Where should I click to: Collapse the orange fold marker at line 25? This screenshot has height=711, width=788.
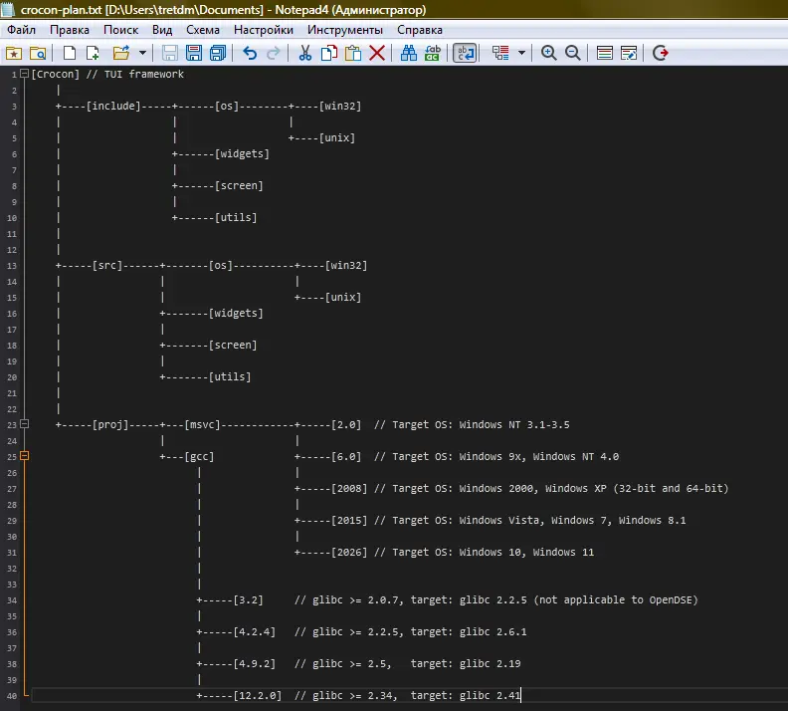click(24, 456)
